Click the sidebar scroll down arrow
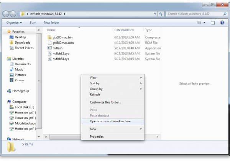The image size is (230, 161). pos(39,137)
